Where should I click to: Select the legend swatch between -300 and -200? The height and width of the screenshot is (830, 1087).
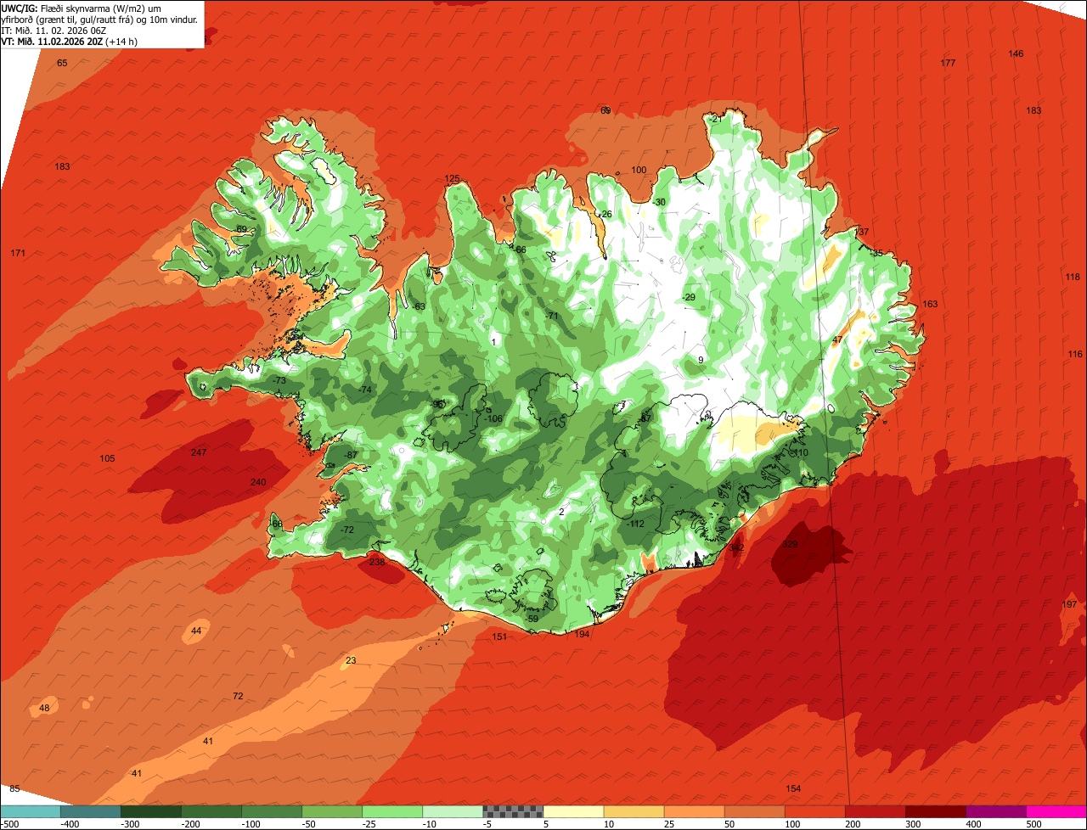click(151, 811)
